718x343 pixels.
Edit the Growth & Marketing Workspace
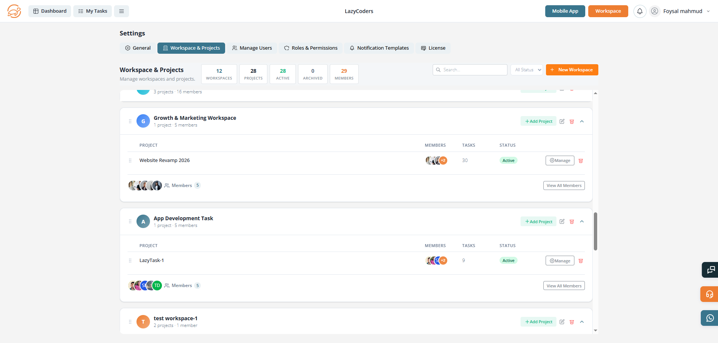[562, 121]
